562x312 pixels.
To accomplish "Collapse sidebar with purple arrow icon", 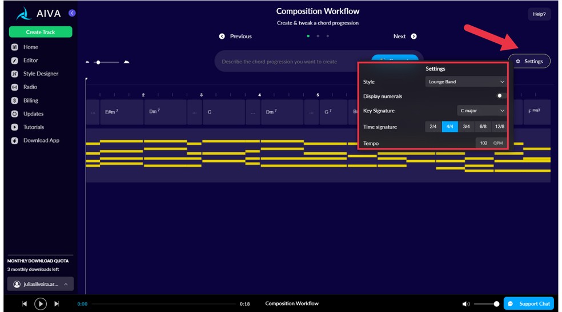I will coord(72,13).
